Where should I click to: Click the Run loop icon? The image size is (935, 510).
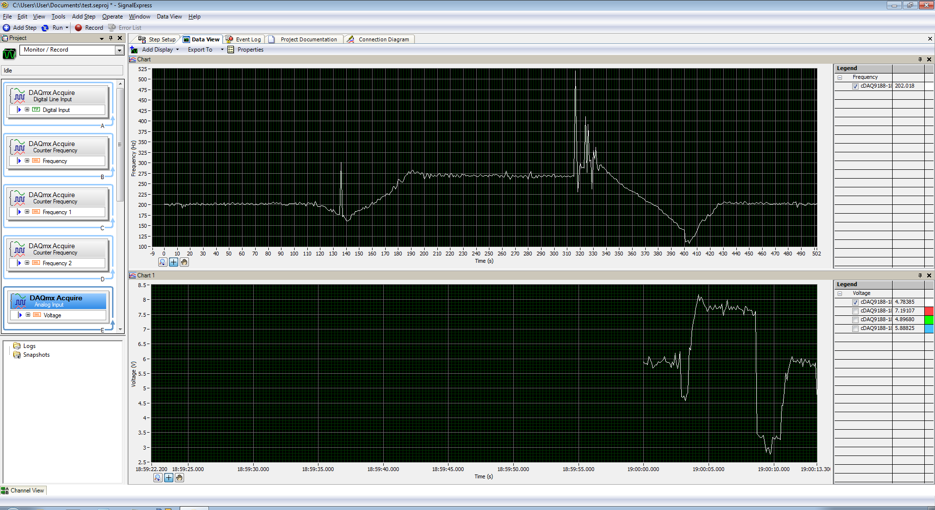tap(45, 28)
